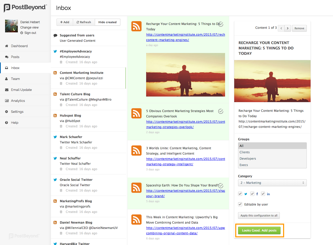Image resolution: width=333 pixels, height=245 pixels.
Task: Click the sunset photo thumbnail in preview panel
Action: click(x=272, y=81)
